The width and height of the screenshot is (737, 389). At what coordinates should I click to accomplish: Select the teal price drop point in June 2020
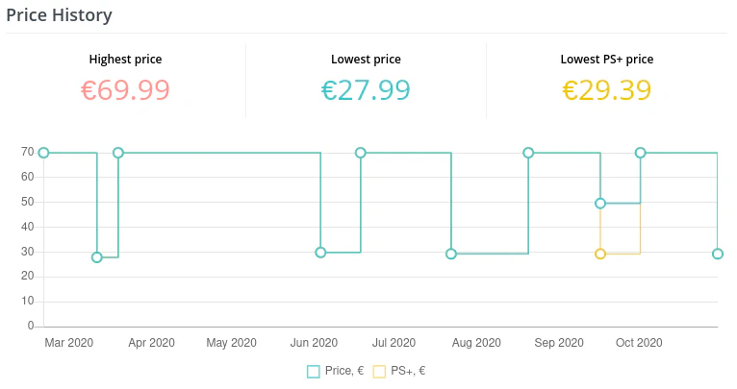pyautogui.click(x=320, y=253)
